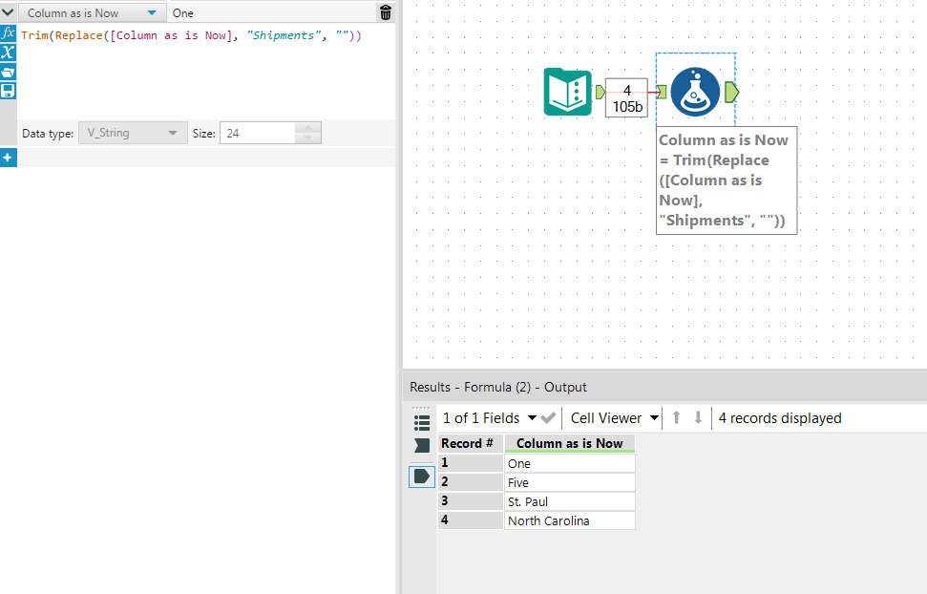The height and width of the screenshot is (594, 927).
Task: Go to previous record with up arrow
Action: [x=676, y=418]
